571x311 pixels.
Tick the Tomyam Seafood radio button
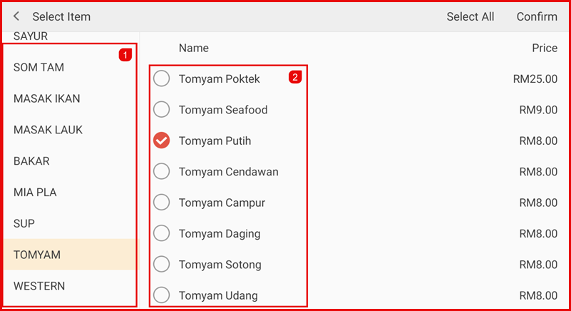[162, 110]
